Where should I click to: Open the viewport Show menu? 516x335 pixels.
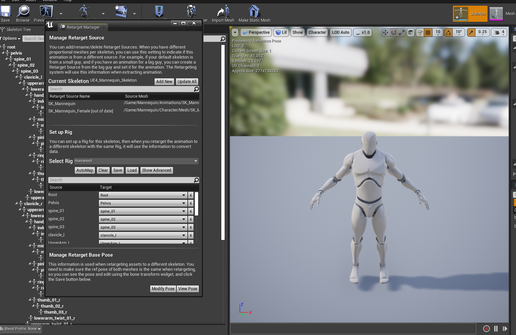point(297,32)
